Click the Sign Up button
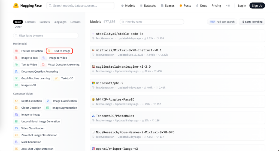 (257, 6)
